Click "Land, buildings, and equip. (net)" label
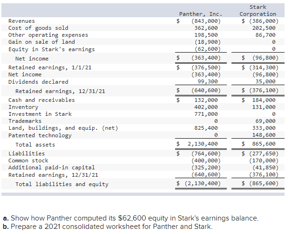Viewport: 299px width, 234px height. tap(63, 128)
